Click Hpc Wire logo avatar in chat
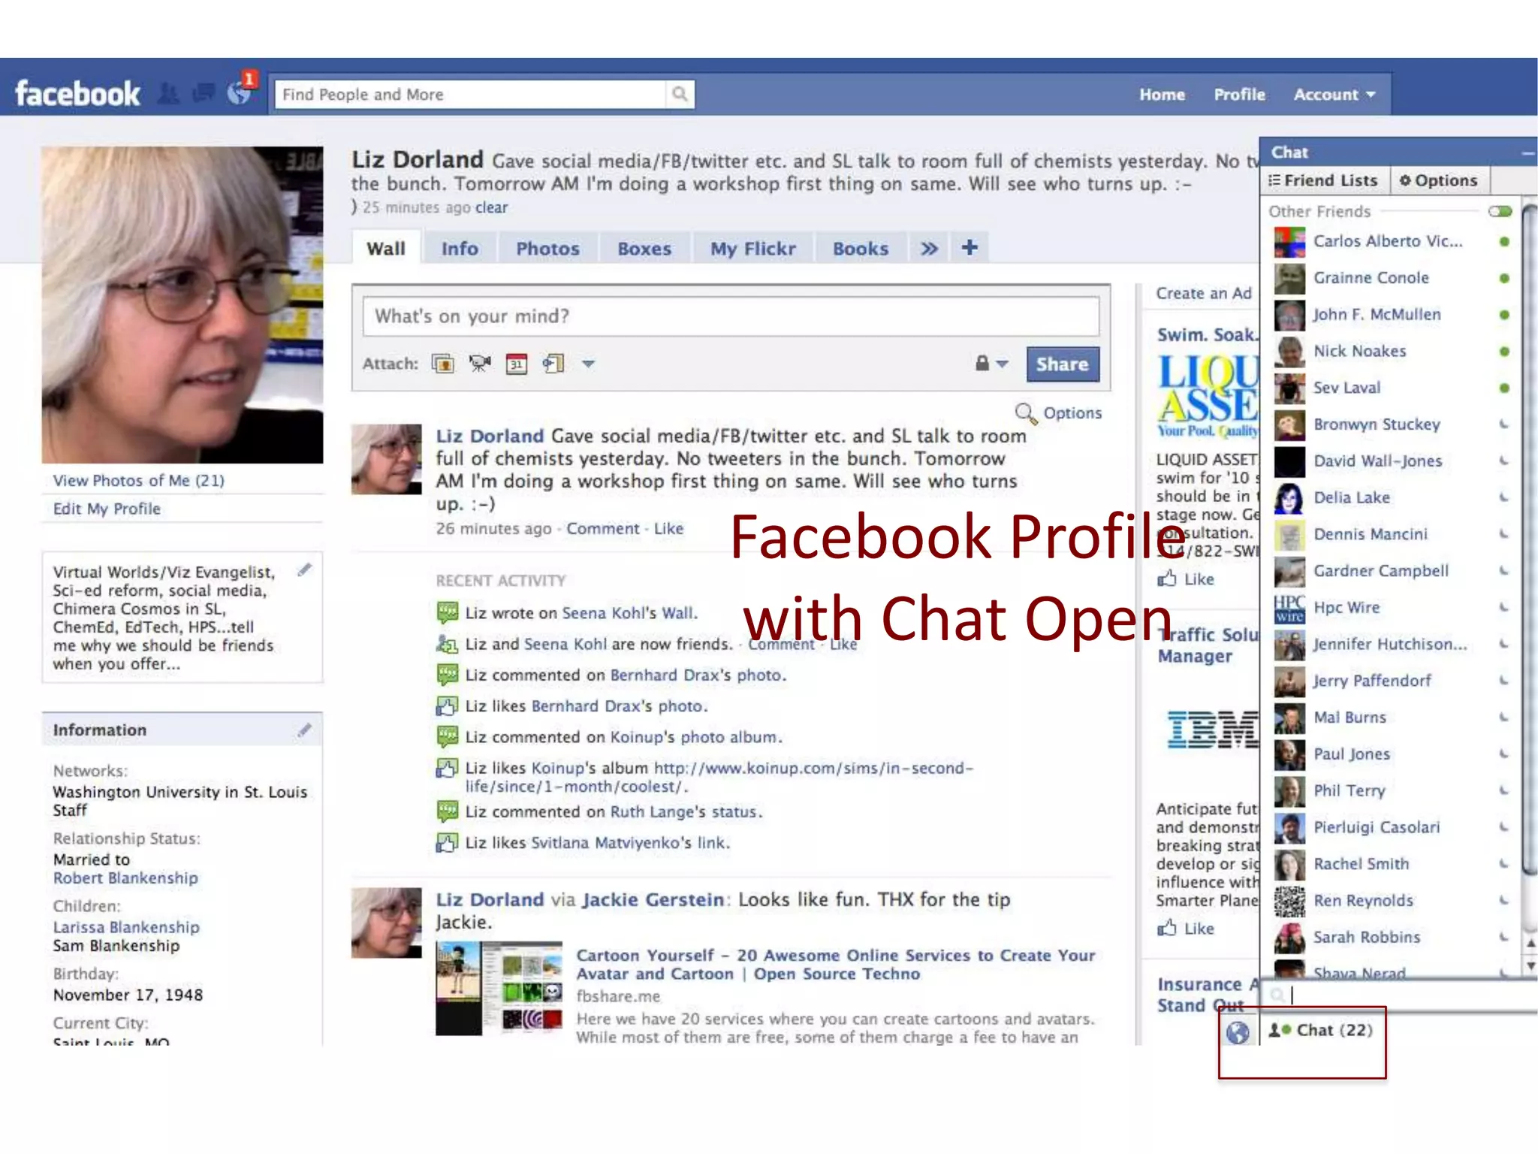 point(1289,608)
